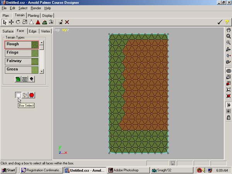
Task: Click the mesh viewport terrain area
Action: click(x=138, y=94)
